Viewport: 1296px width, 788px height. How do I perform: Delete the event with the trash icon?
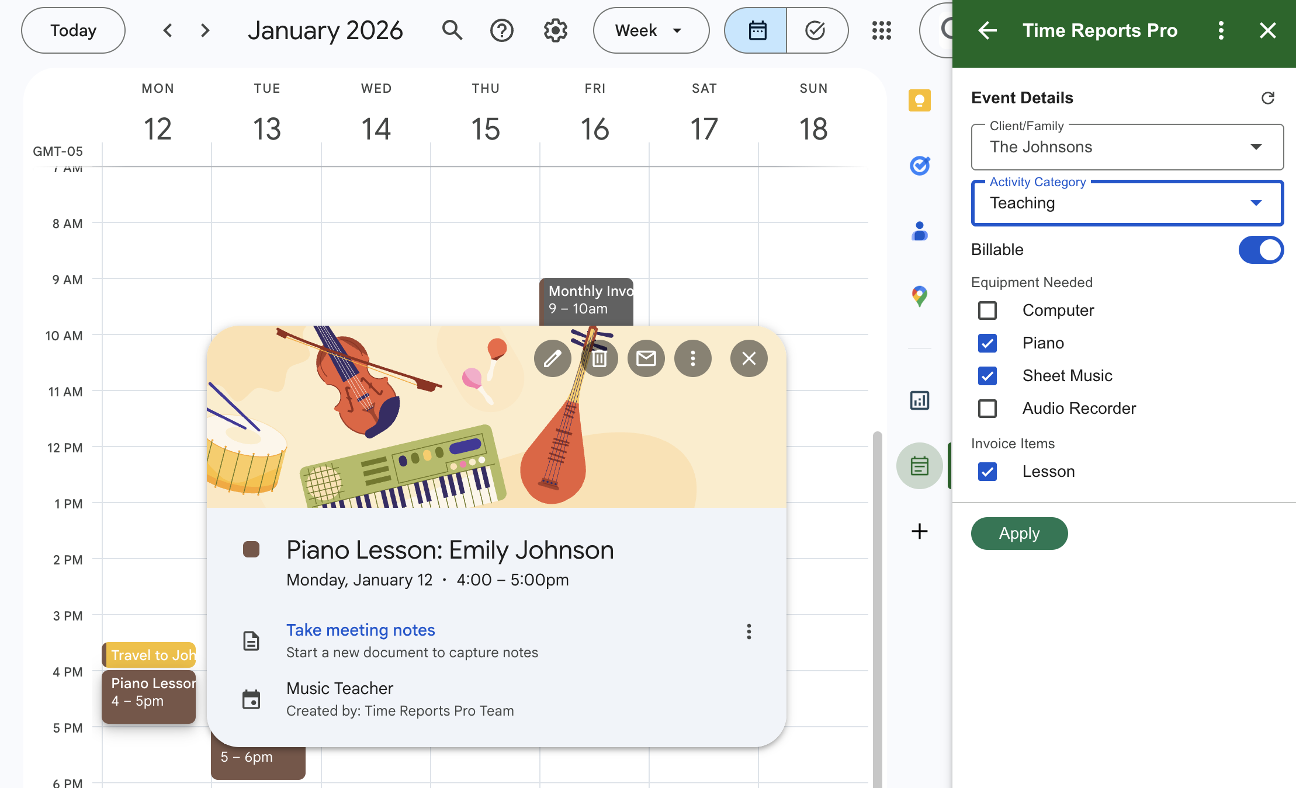599,358
